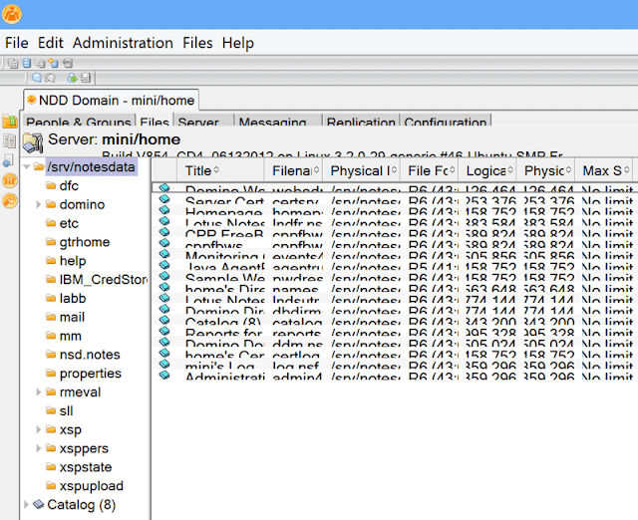The width and height of the screenshot is (638, 520).
Task: Select the dfc folder in tree
Action: 69,186
